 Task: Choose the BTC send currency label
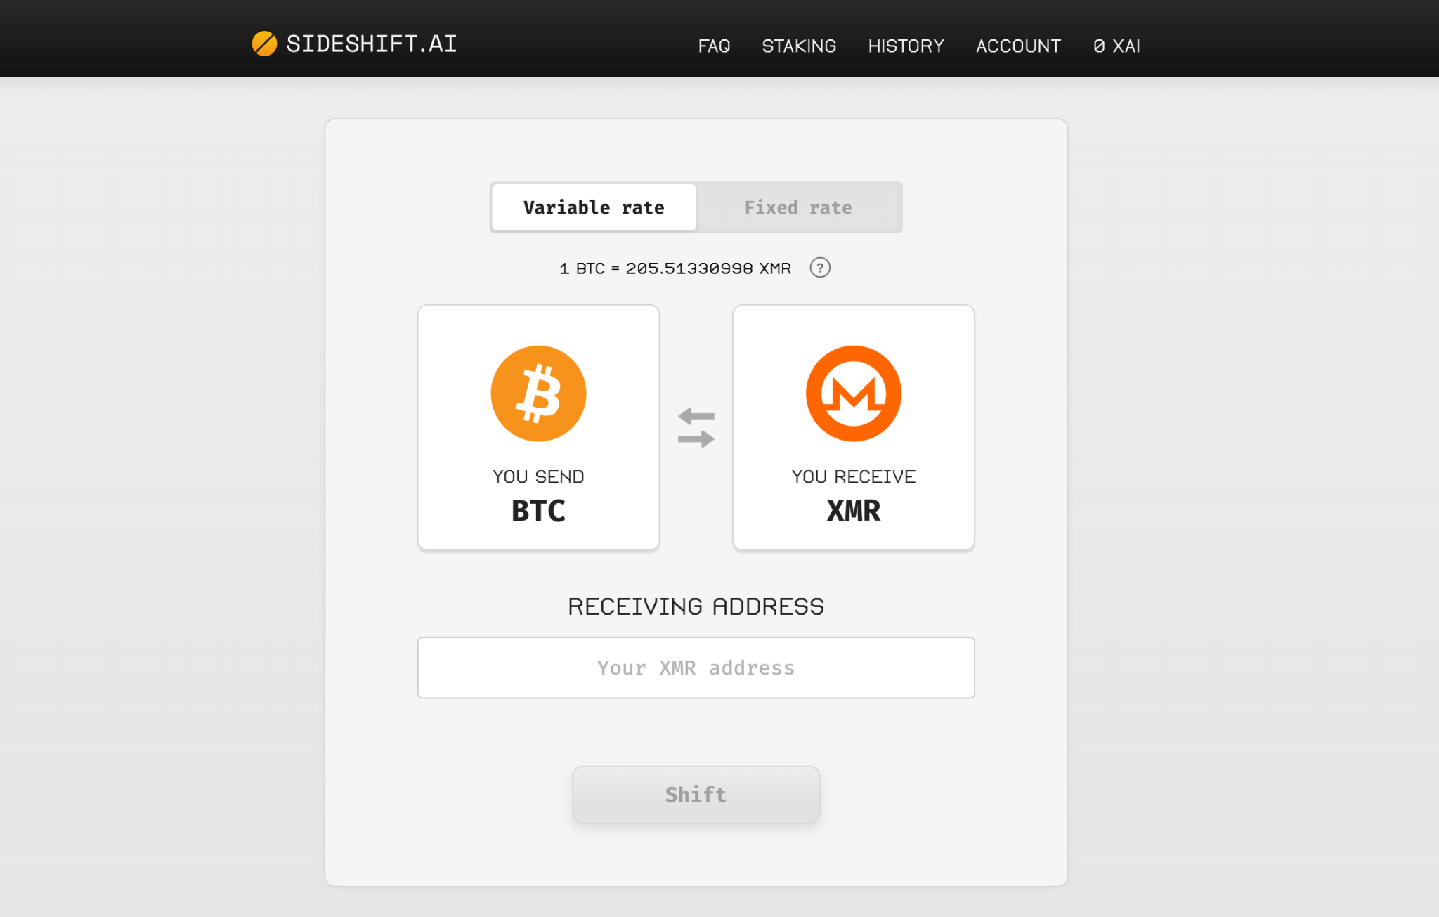(x=538, y=511)
